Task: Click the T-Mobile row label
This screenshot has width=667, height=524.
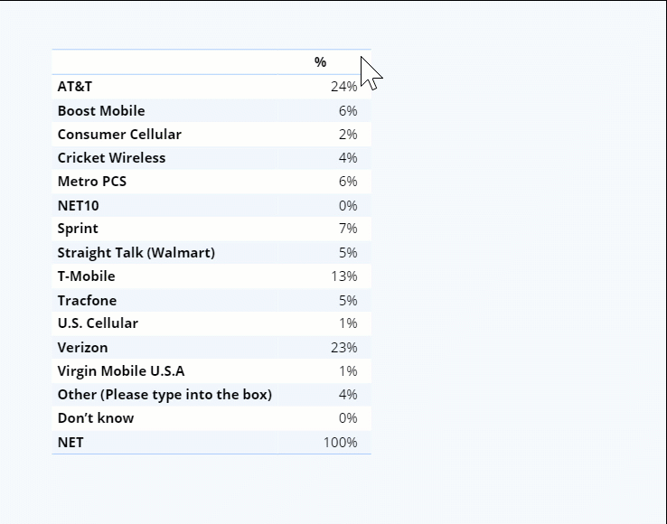Action: [x=87, y=276]
